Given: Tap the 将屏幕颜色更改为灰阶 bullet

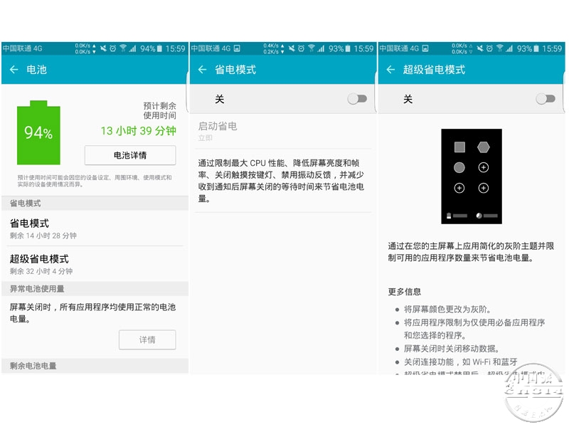Looking at the screenshot, I should pyautogui.click(x=447, y=310).
